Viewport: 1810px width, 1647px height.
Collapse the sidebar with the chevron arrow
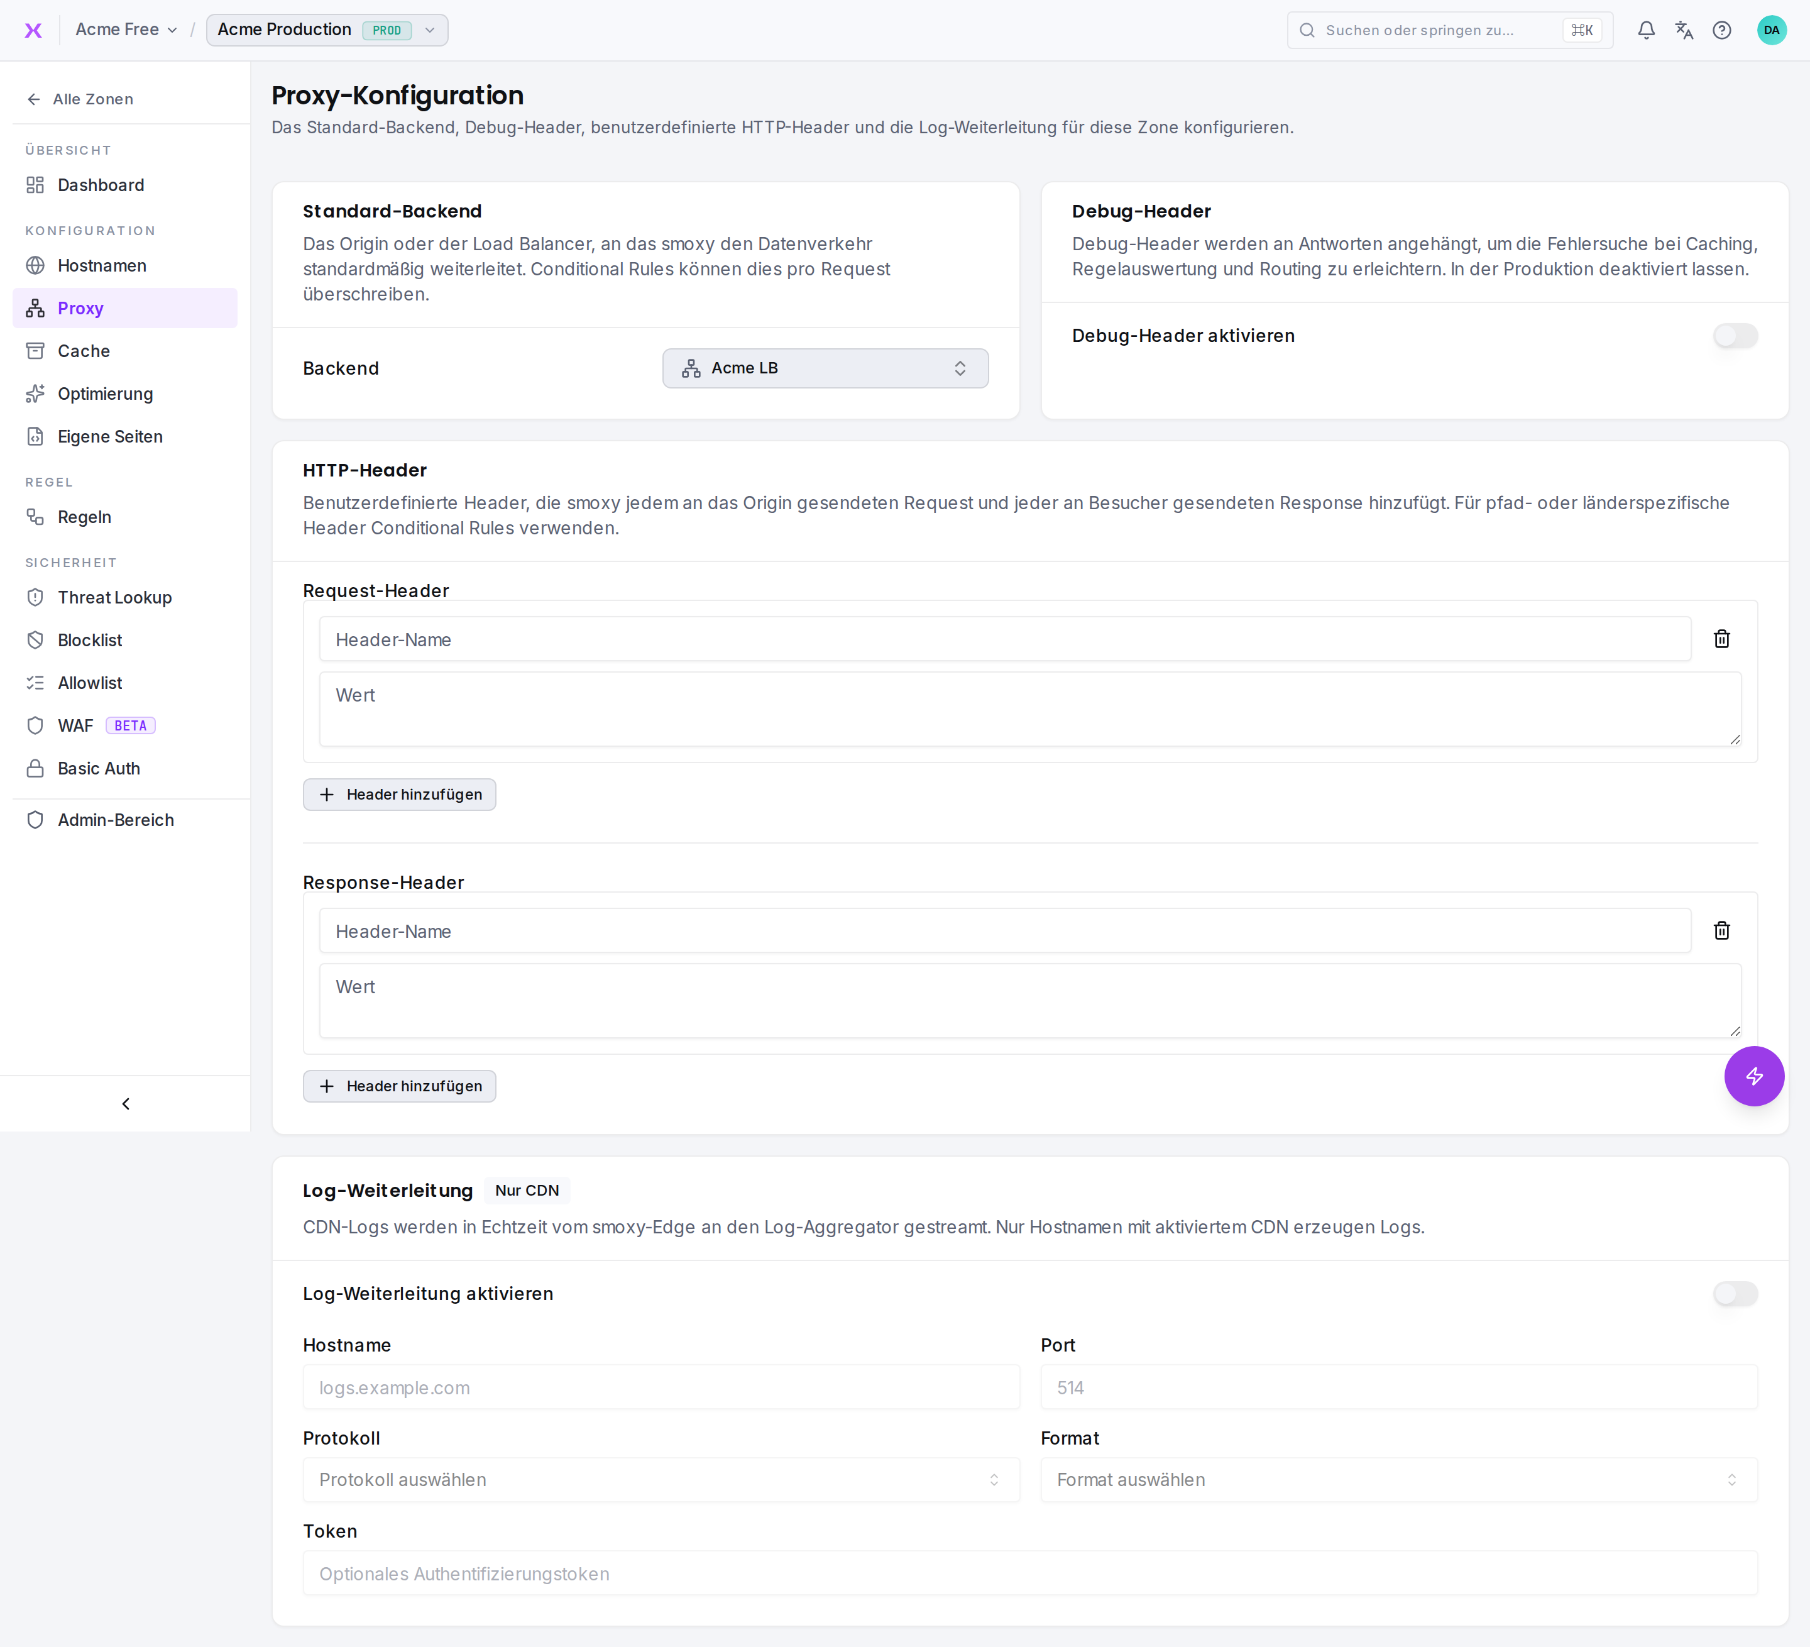(x=126, y=1104)
